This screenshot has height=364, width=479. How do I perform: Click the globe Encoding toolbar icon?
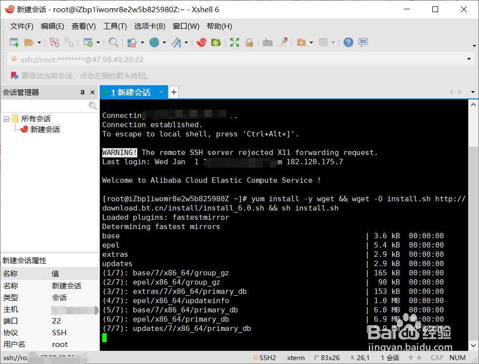[154, 42]
